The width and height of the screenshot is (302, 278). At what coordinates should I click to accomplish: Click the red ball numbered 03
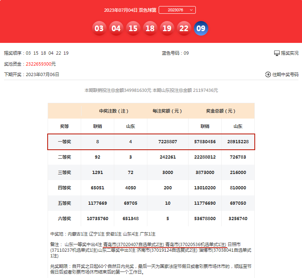pyautogui.click(x=99, y=28)
